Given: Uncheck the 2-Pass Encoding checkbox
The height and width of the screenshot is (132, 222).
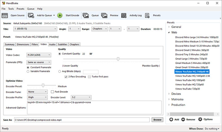Looking at the screenshot, I should [x=66, y=76].
